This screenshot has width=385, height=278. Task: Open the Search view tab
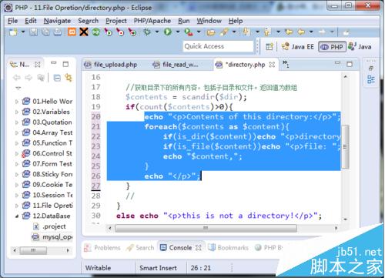pos(140,248)
